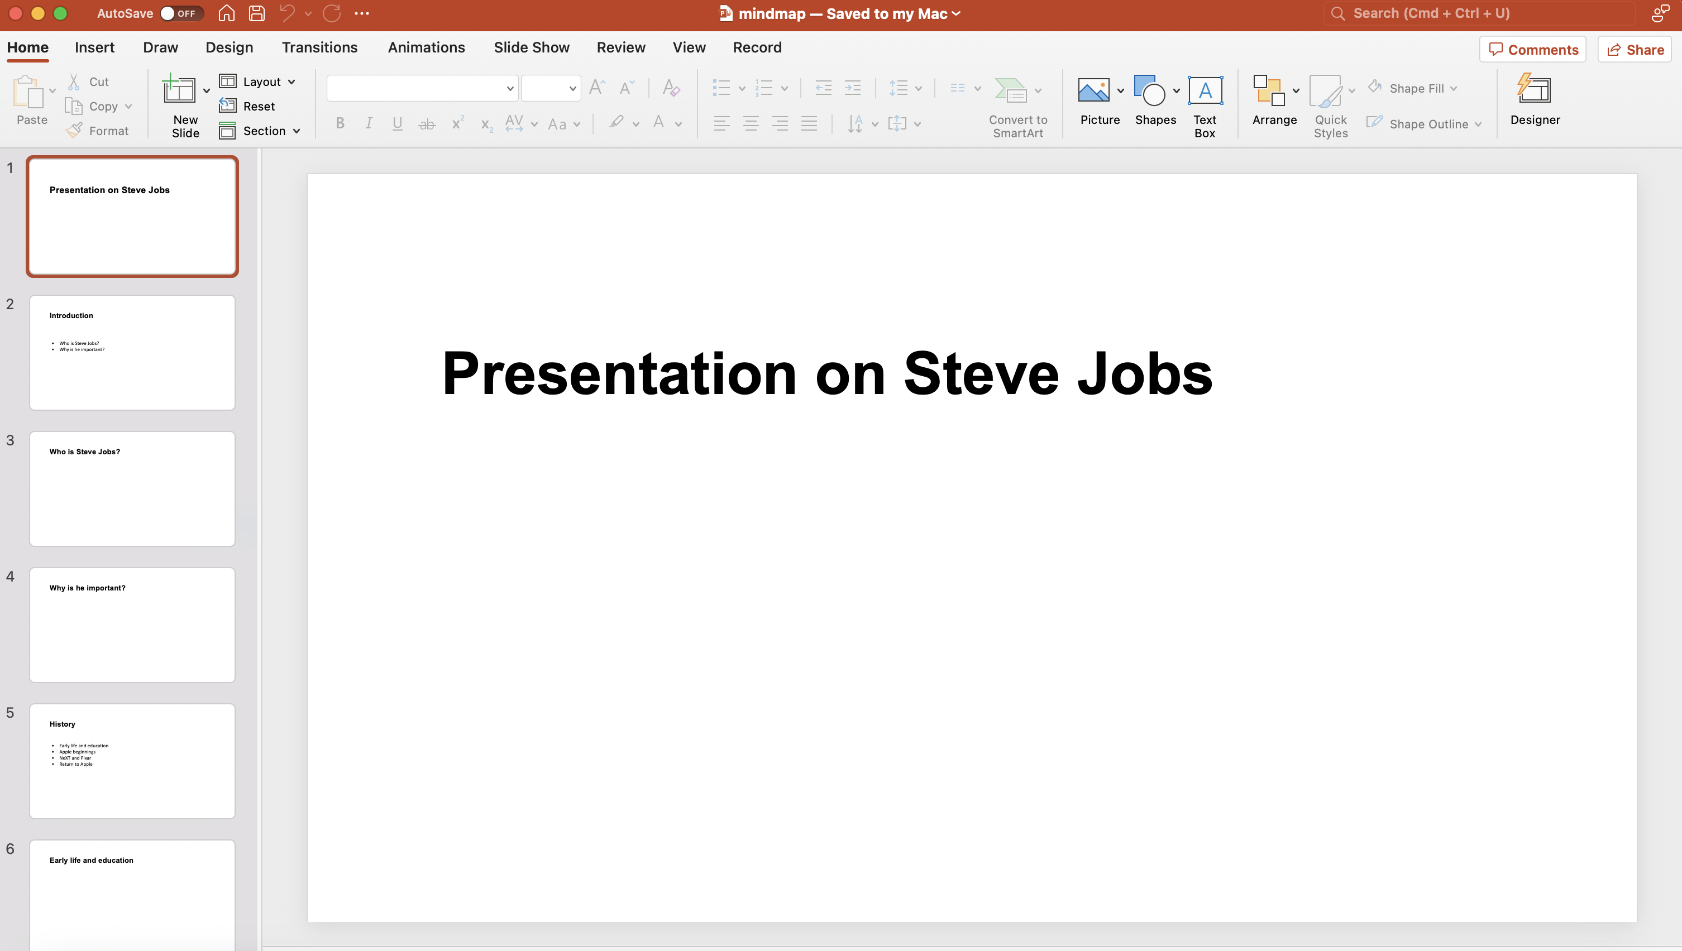Open the more options ellipsis in title bar
Screen dimensions: 1682x951
[x=362, y=13]
